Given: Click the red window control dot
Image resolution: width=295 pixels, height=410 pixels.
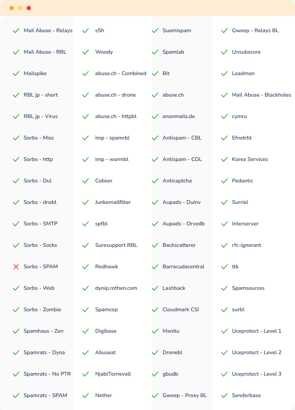Looking at the screenshot, I should coord(29,8).
